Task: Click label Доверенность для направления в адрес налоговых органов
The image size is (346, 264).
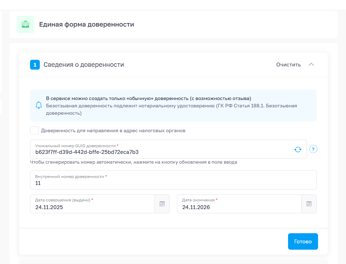Action: 113,131
